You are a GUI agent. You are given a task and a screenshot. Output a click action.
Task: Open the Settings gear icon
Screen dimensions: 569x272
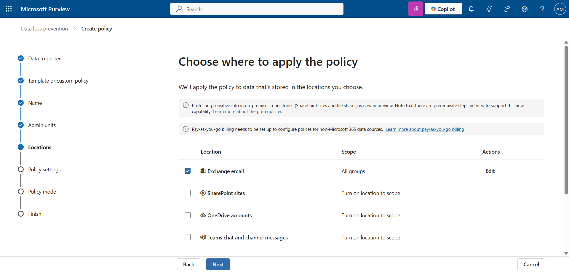(525, 9)
